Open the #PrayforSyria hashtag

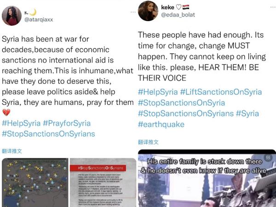67,123
